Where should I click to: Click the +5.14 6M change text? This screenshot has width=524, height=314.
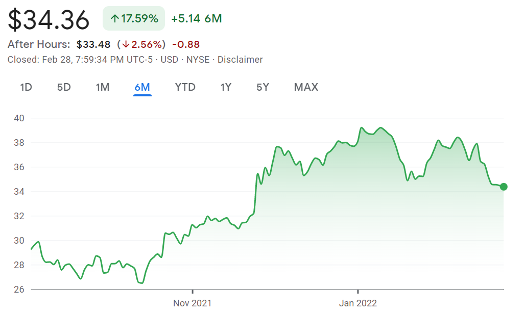(197, 19)
